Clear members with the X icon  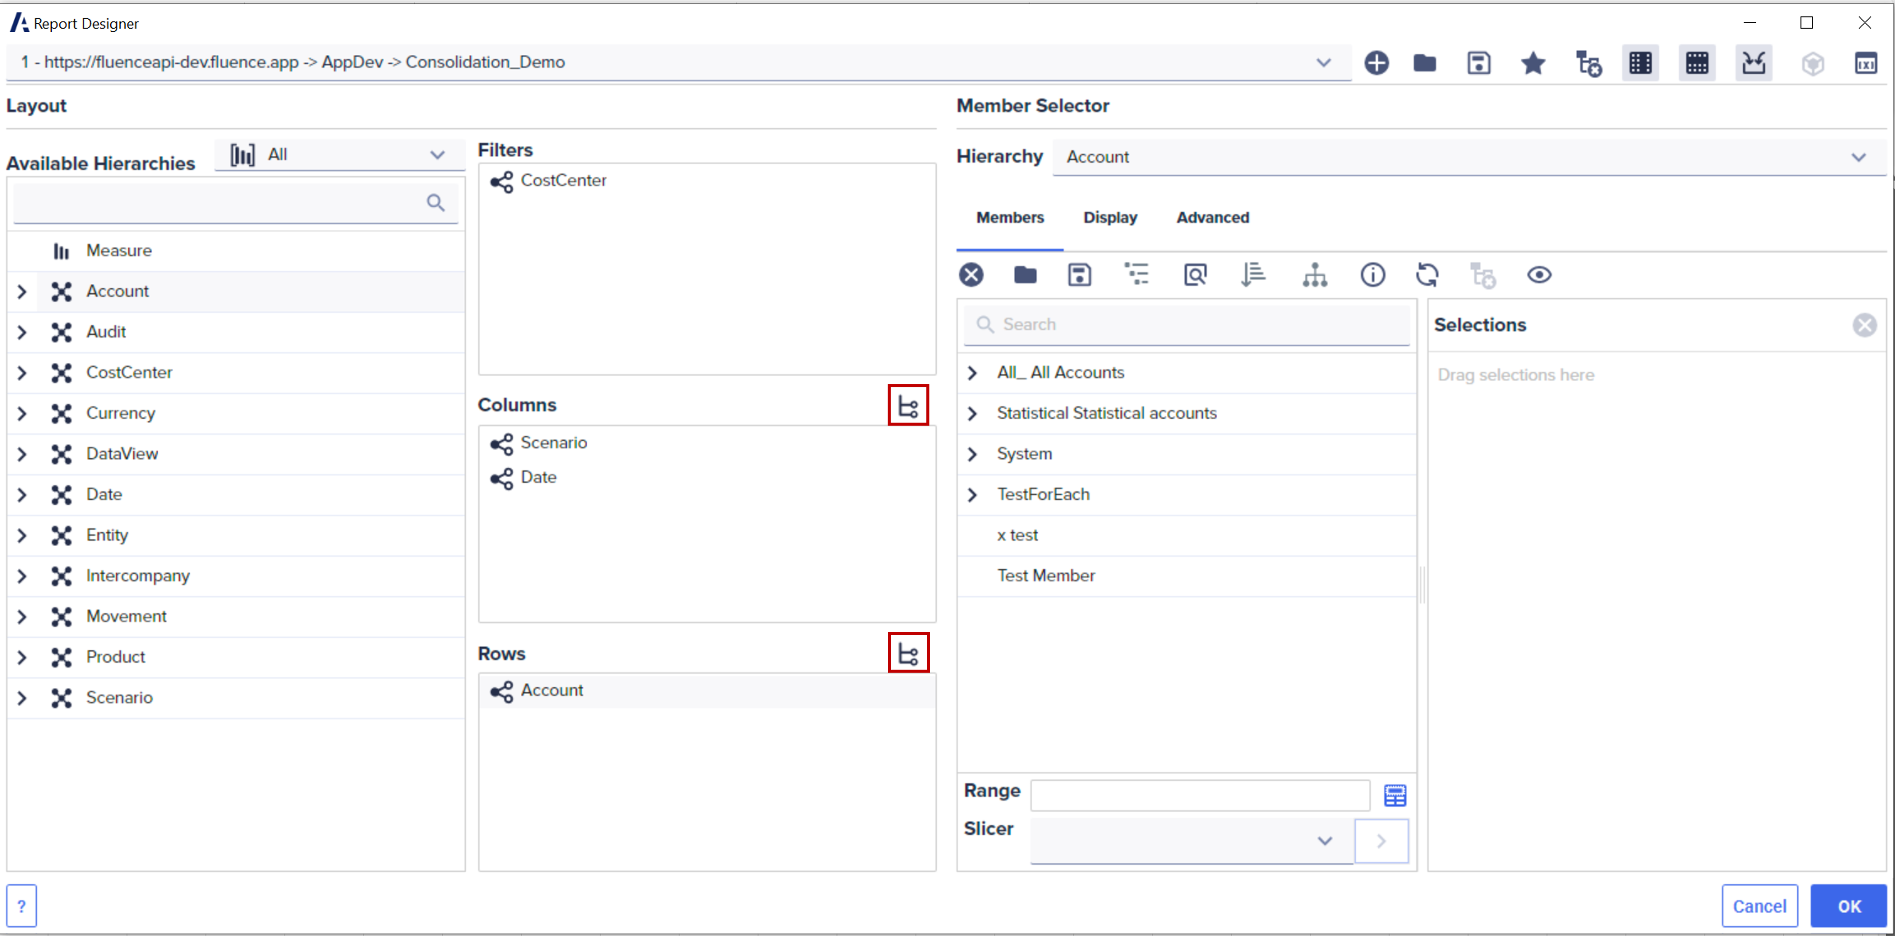click(971, 274)
